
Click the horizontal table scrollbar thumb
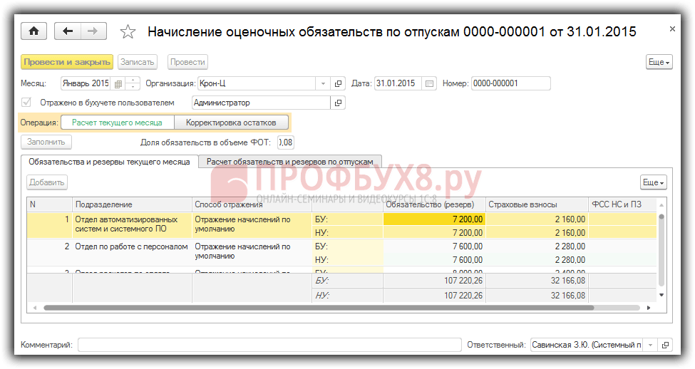click(x=319, y=308)
